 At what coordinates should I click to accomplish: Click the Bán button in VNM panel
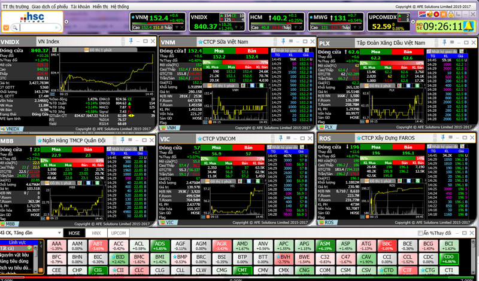[251, 51]
